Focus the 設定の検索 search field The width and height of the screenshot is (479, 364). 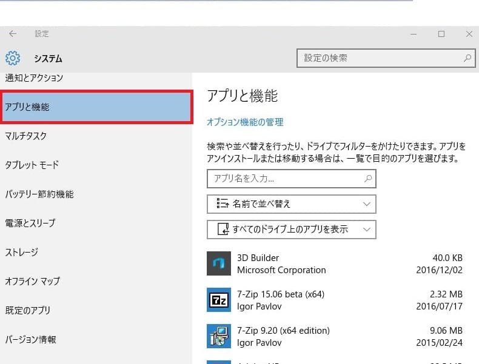tap(386, 58)
